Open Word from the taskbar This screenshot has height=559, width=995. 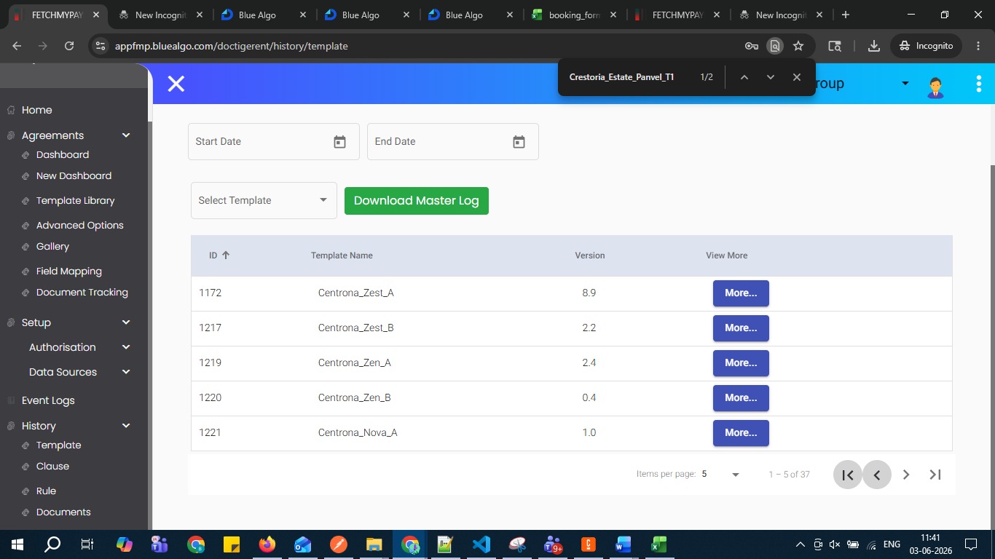tap(624, 544)
